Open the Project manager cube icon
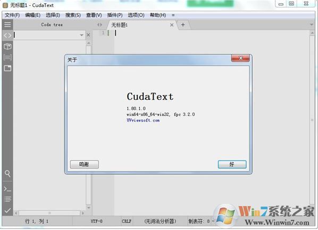 pyautogui.click(x=7, y=46)
